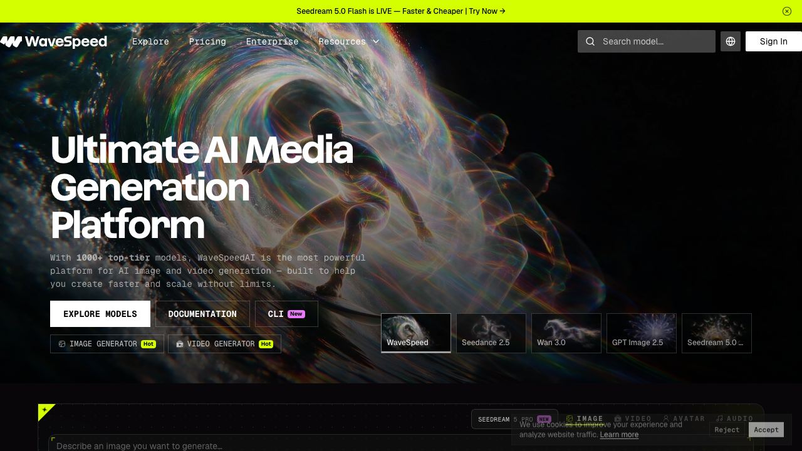Select the Wan 3.0 thumbnail
This screenshot has height=451, width=802.
566,333
